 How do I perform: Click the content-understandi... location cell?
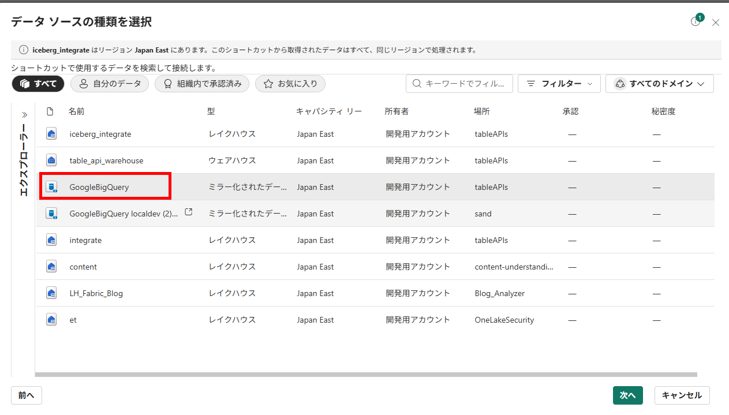(514, 267)
